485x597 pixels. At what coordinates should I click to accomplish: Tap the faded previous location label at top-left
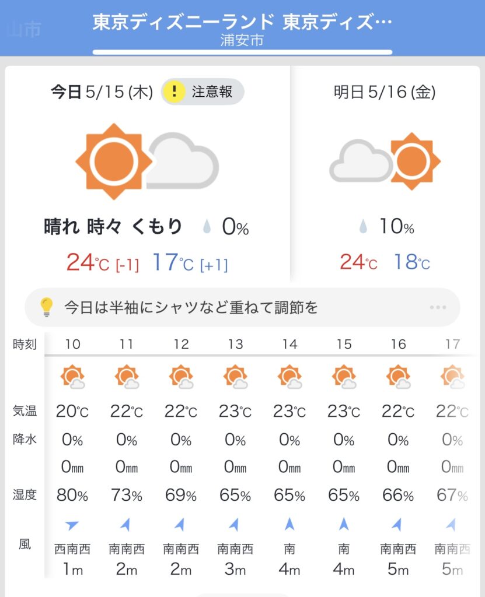click(23, 29)
